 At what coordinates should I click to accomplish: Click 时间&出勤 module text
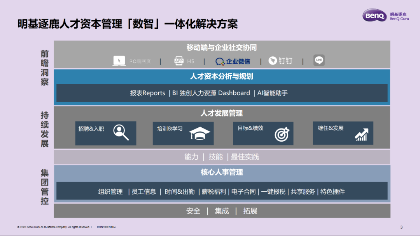pyautogui.click(x=179, y=192)
